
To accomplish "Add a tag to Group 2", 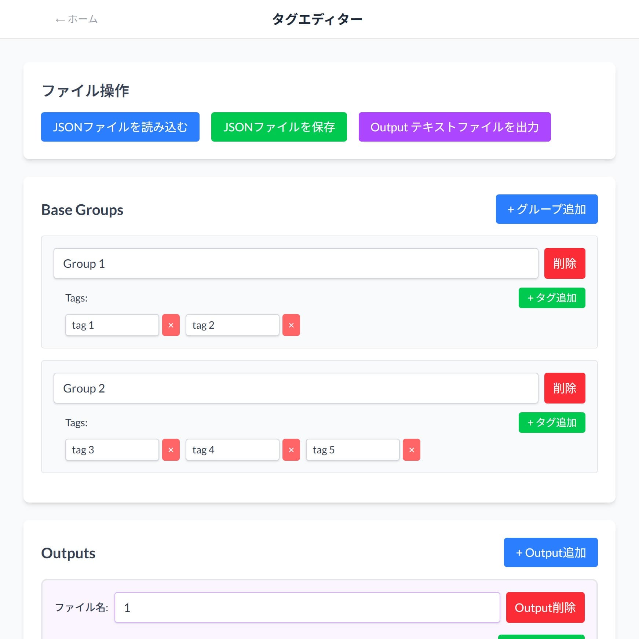I will [x=551, y=423].
